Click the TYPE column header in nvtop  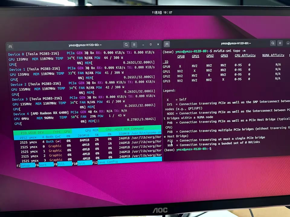pos(57,132)
